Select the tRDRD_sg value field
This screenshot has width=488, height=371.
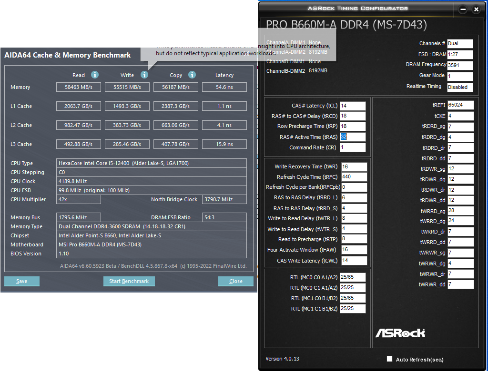(461, 127)
